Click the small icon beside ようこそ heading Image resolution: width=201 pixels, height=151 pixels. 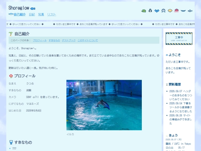pos(167,55)
